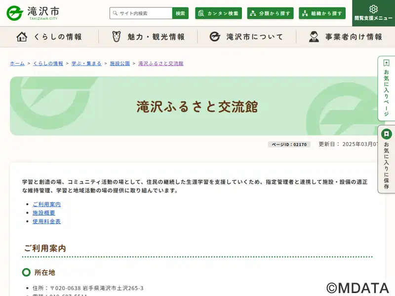The height and width of the screenshot is (296, 395).
Task: Open 分類から探す category search
Action: [x=270, y=13]
